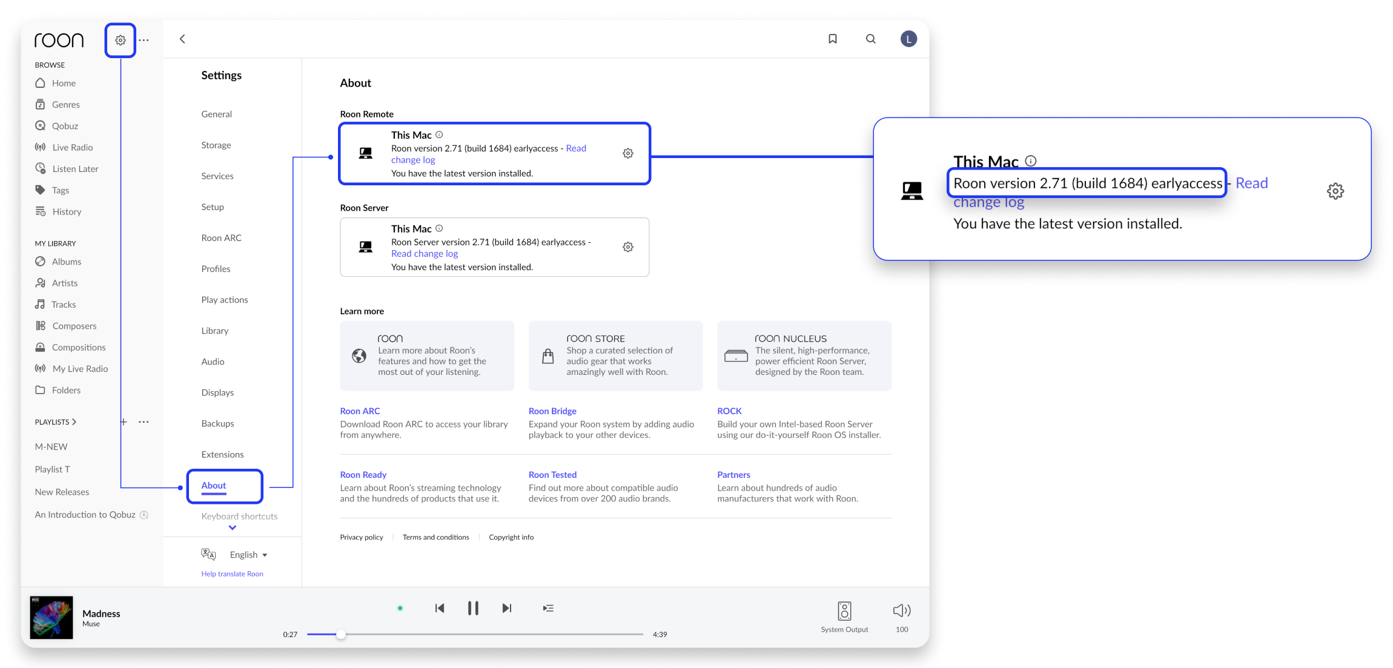
Task: Open the Roon learn more card
Action: point(427,355)
